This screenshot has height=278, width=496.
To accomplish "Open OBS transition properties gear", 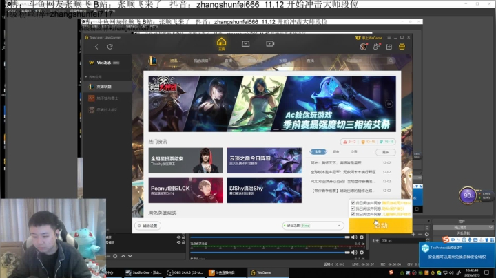I will tap(426, 234).
